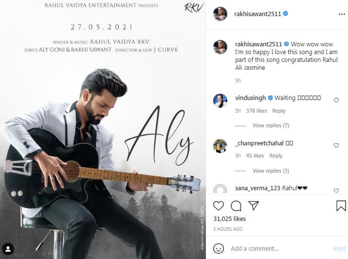View the 31,025 likes list
This screenshot has height=259, width=348.
229,219
